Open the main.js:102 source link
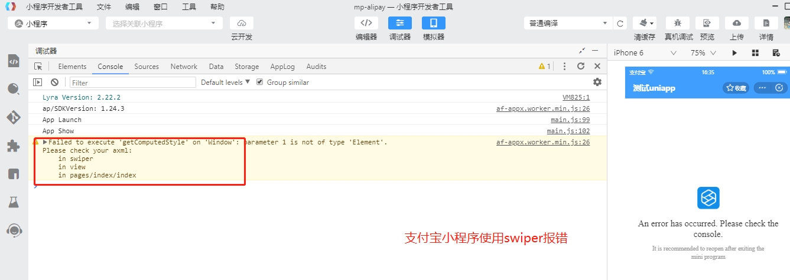The height and width of the screenshot is (280, 790). (568, 131)
